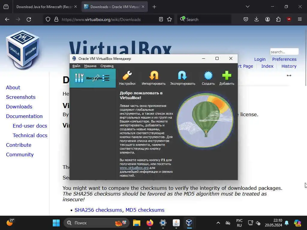Viewport: 307px width, 230px height.
Task: Open End-user docs sidebar link
Action: [x=30, y=126]
